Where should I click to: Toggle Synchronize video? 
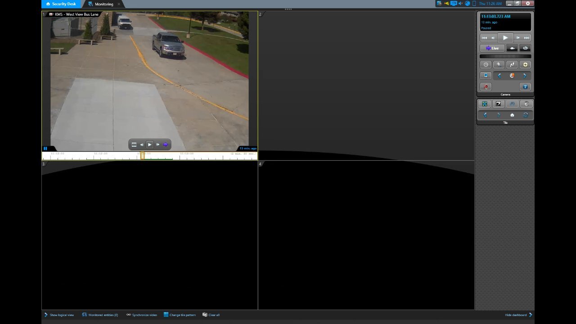[142, 315]
